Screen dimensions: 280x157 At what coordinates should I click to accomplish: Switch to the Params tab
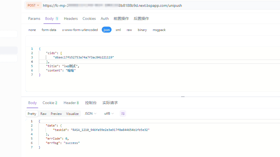click(34, 18)
